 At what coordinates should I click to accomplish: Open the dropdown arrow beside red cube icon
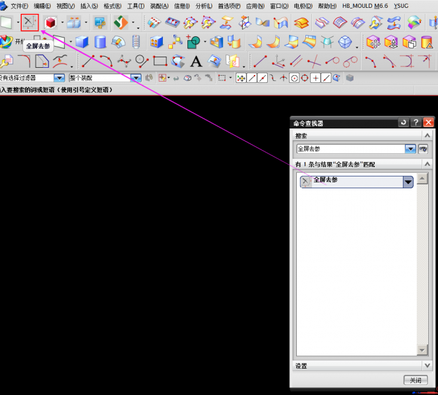(62, 22)
